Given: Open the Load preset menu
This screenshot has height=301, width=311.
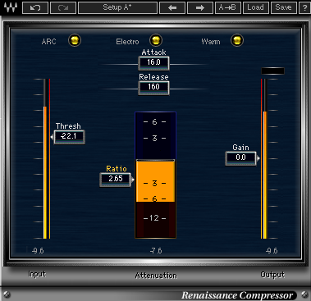Looking at the screenshot, I should 255,7.
